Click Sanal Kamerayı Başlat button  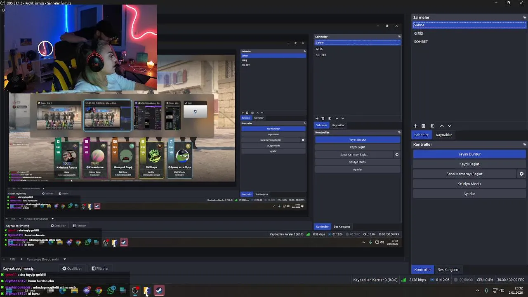[x=464, y=174]
